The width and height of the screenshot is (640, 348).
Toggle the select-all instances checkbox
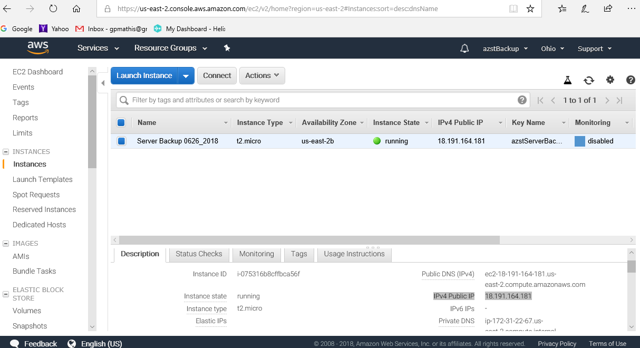pos(121,123)
